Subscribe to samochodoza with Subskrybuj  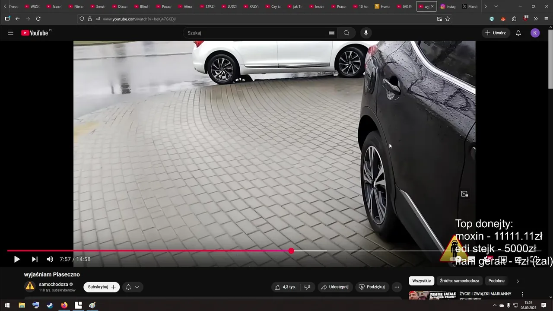(x=102, y=287)
